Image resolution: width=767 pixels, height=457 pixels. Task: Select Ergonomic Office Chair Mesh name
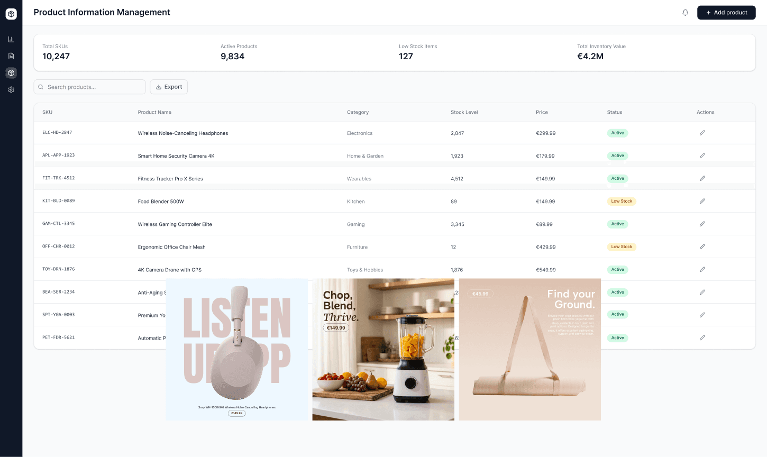[x=172, y=247]
